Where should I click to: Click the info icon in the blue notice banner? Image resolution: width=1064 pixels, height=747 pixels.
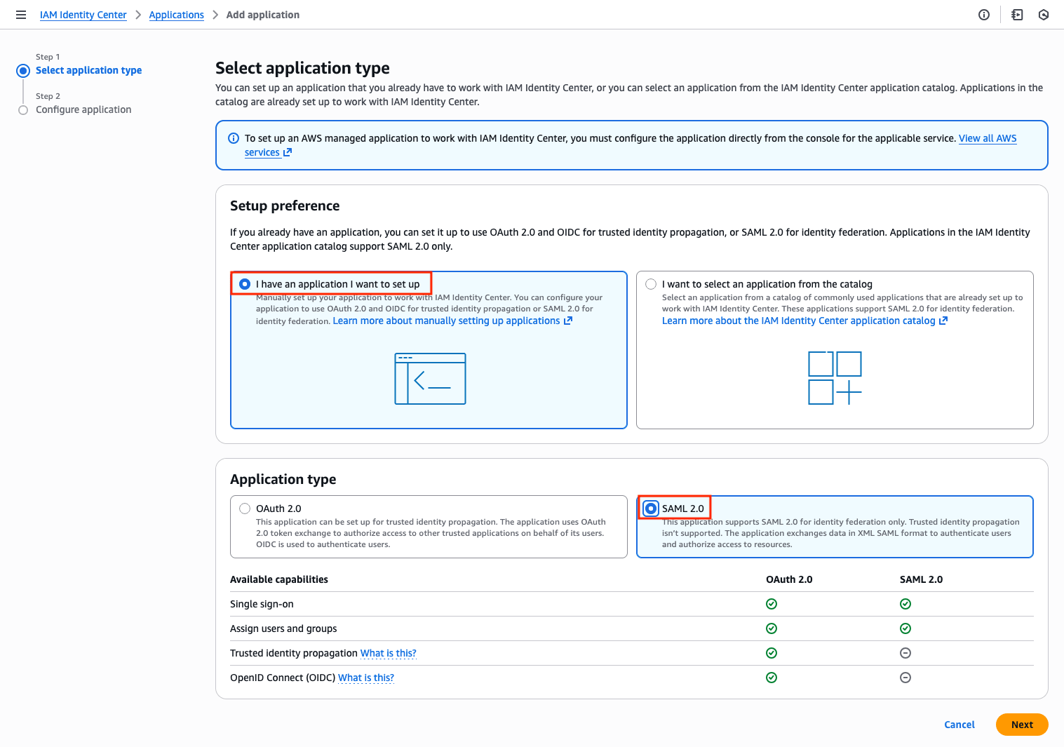(x=234, y=138)
